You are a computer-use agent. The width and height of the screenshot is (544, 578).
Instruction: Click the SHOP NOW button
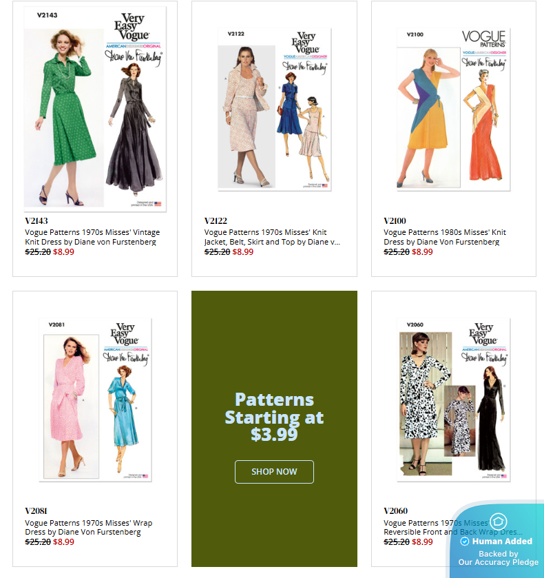click(x=274, y=471)
